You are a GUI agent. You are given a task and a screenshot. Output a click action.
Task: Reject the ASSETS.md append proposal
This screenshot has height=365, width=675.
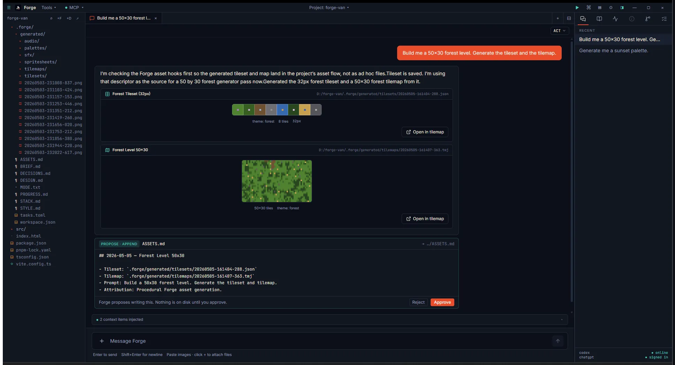click(x=418, y=302)
